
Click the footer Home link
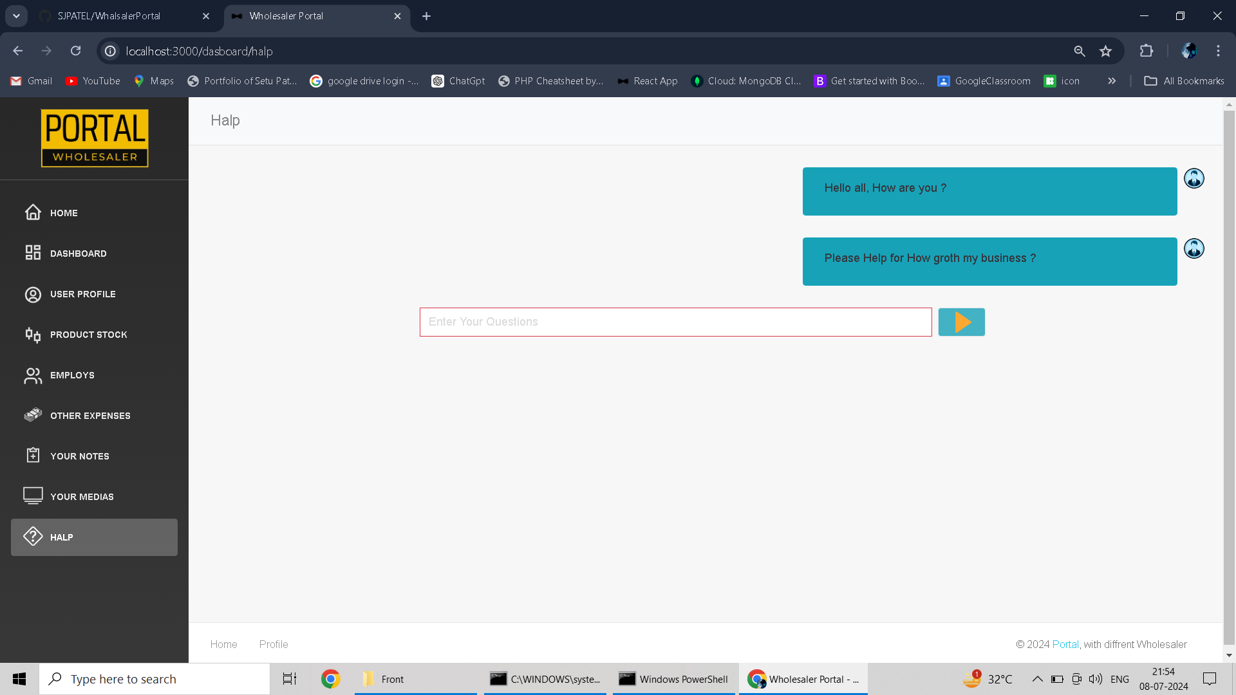point(223,644)
